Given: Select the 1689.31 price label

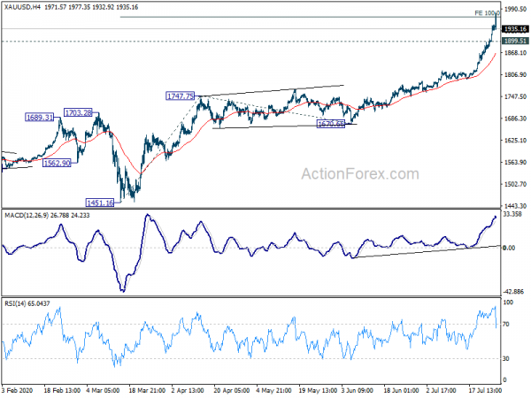Looking at the screenshot, I should point(41,117).
